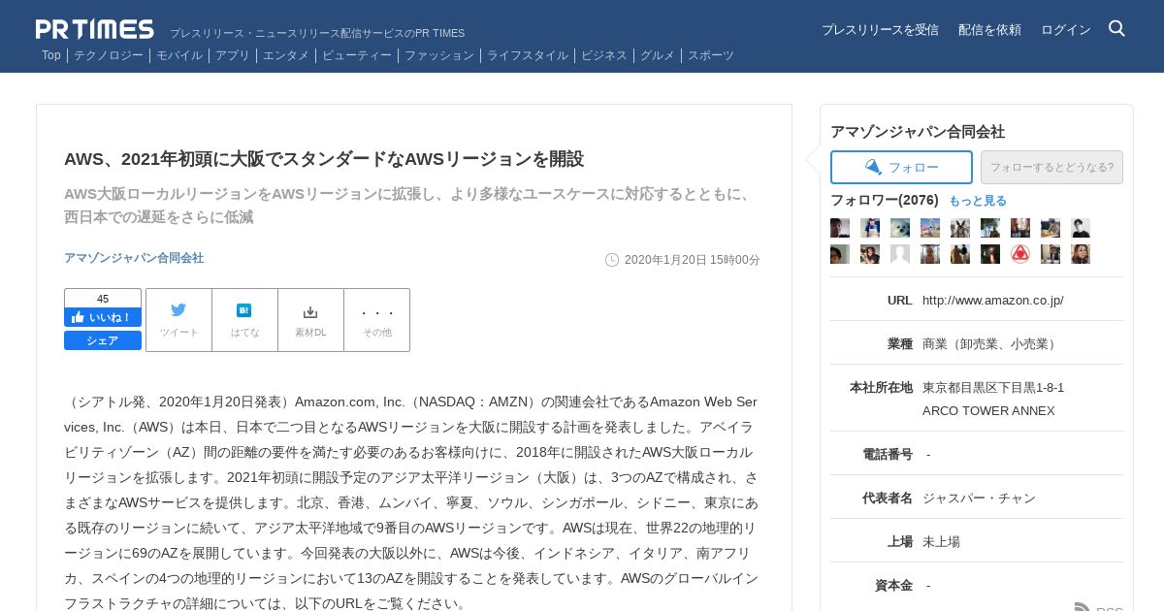Go to Top in navigation bar
The width and height of the screenshot is (1164, 611).
coord(51,55)
